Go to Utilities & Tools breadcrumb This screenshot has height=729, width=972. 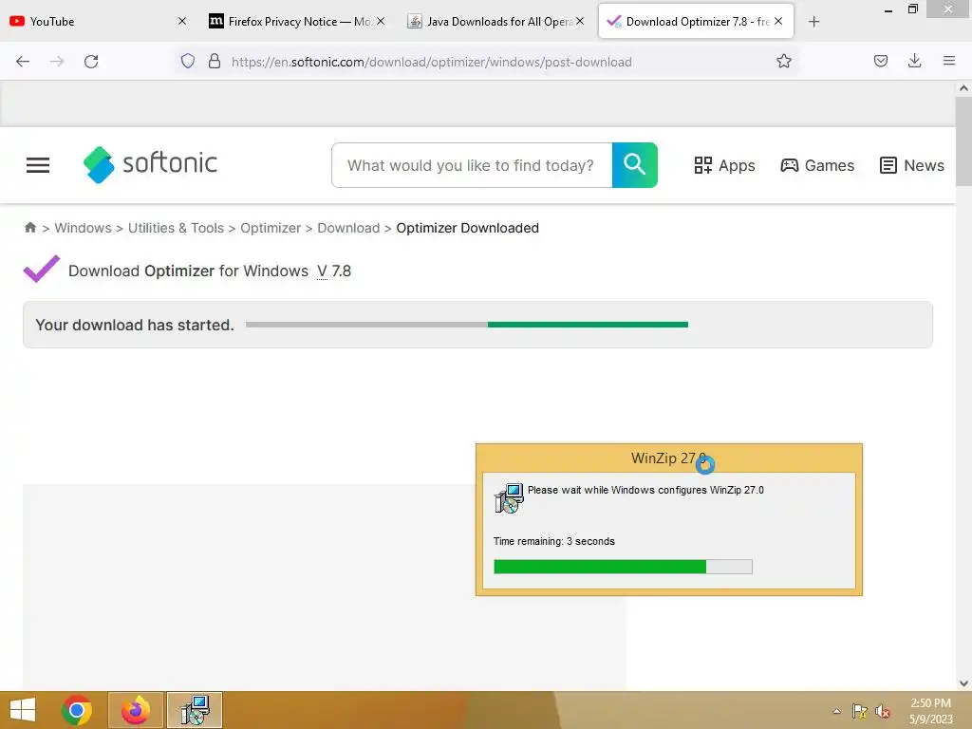tap(176, 228)
